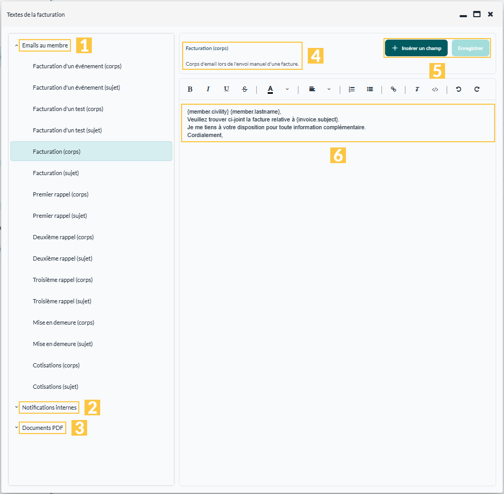This screenshot has width=504, height=494.
Task: Open Facturation d'un test (corps)
Action: pyautogui.click(x=91, y=109)
